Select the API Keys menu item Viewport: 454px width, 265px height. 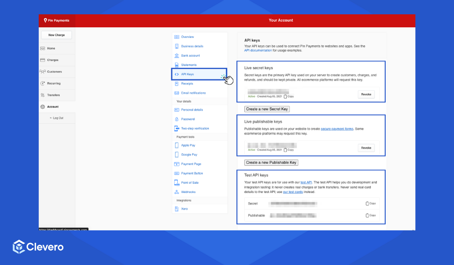point(199,74)
